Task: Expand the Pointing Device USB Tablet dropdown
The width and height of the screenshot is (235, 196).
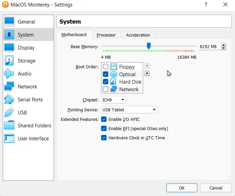Action: (x=129, y=110)
